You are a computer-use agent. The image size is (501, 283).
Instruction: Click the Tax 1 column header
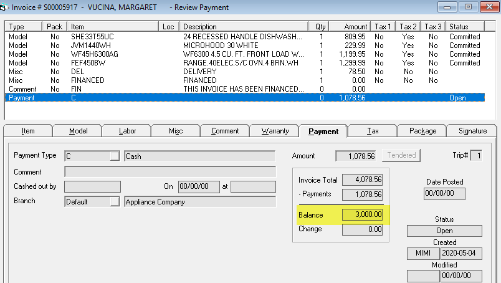point(383,27)
